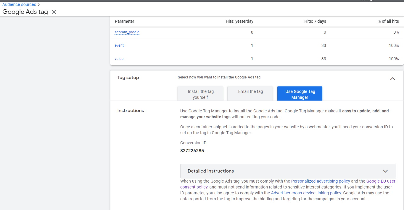Open the value parameter link

[119, 59]
